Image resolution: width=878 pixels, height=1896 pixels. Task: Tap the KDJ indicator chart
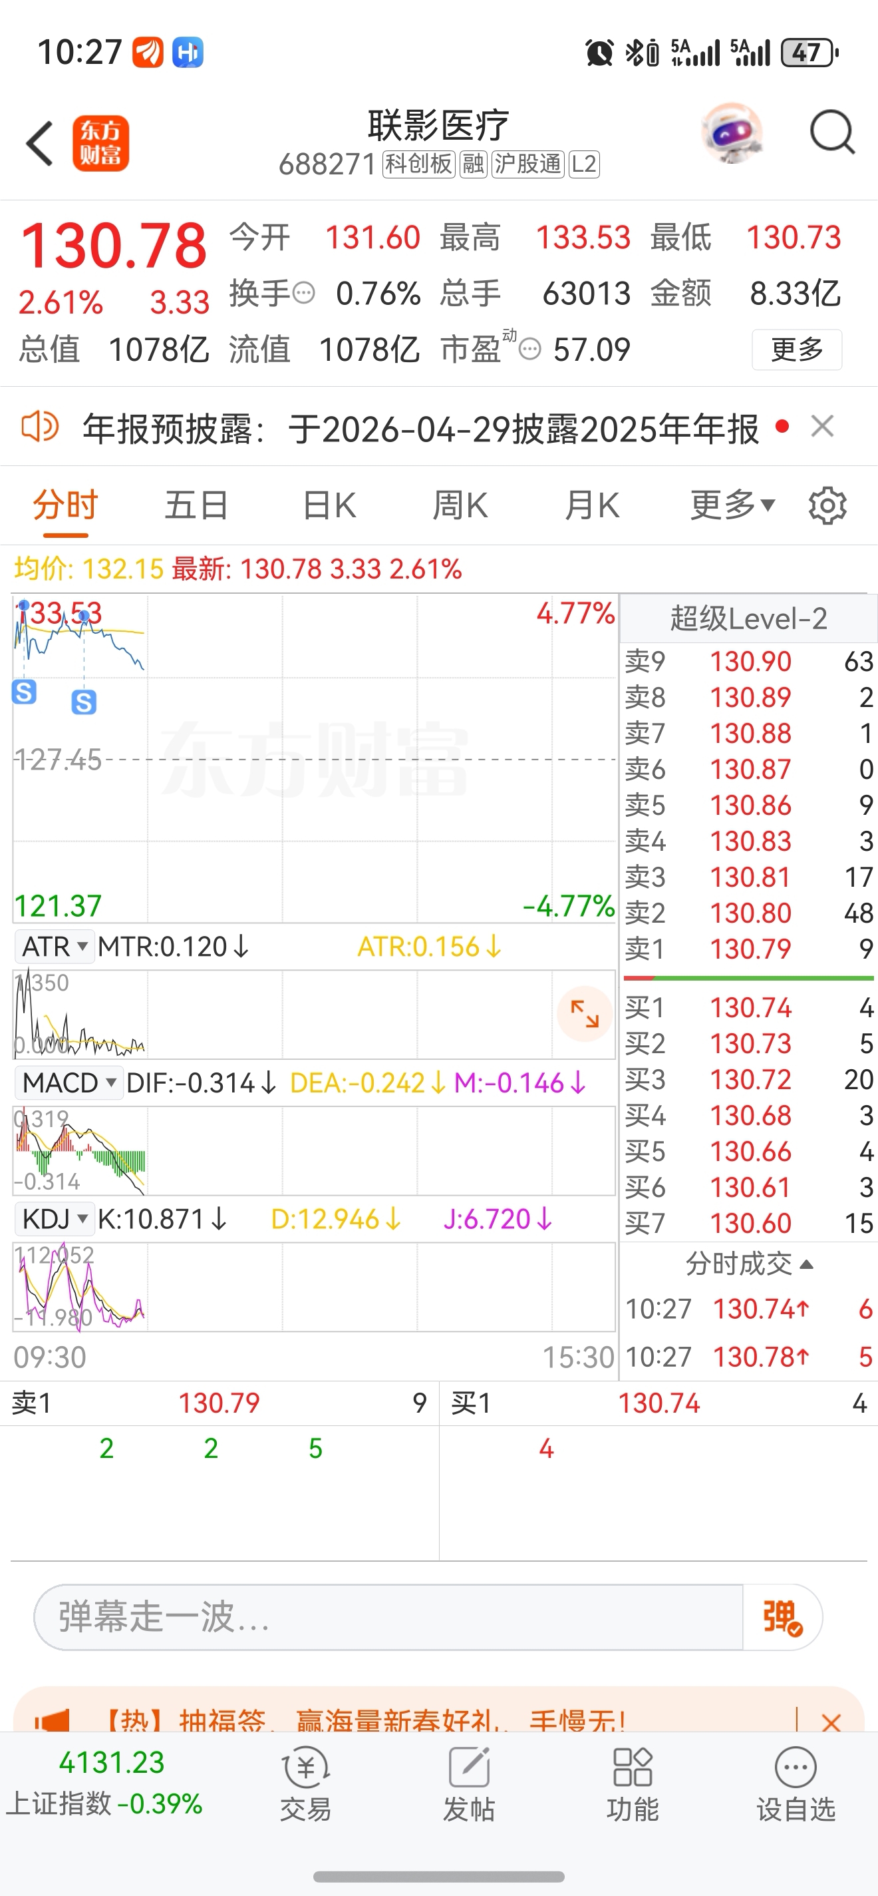tap(315, 1287)
